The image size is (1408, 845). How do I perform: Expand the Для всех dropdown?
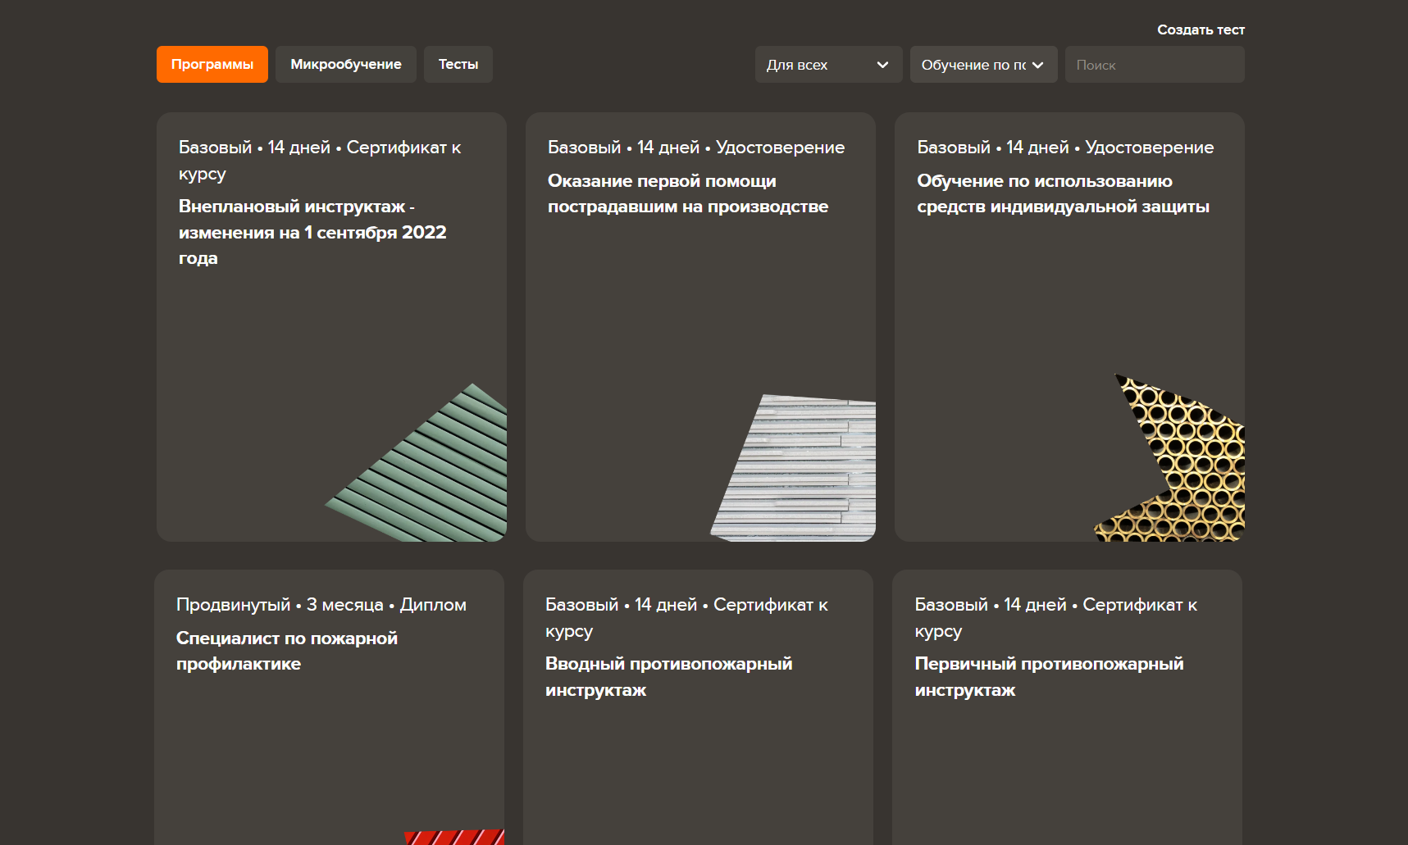(827, 65)
